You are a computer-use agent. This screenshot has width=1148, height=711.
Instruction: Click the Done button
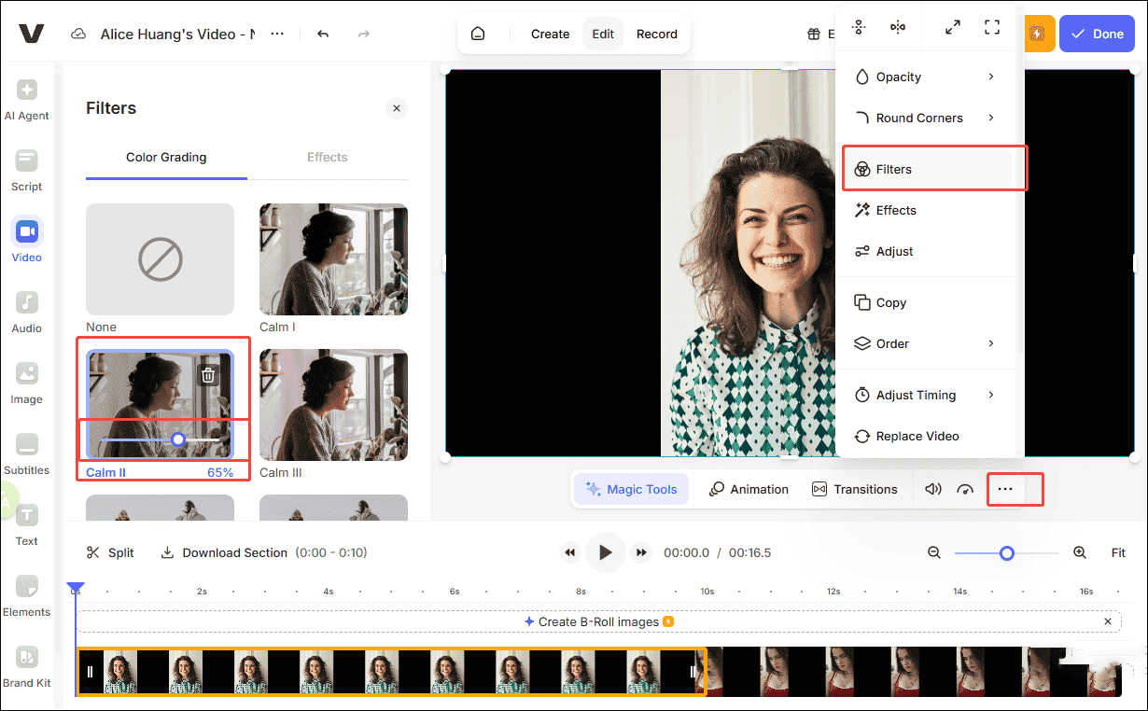click(1097, 33)
